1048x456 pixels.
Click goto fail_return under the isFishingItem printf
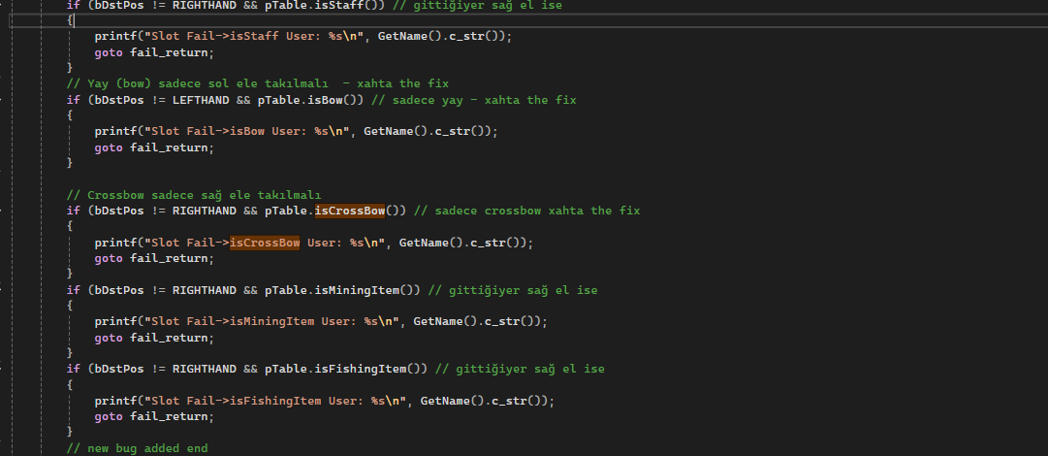154,416
